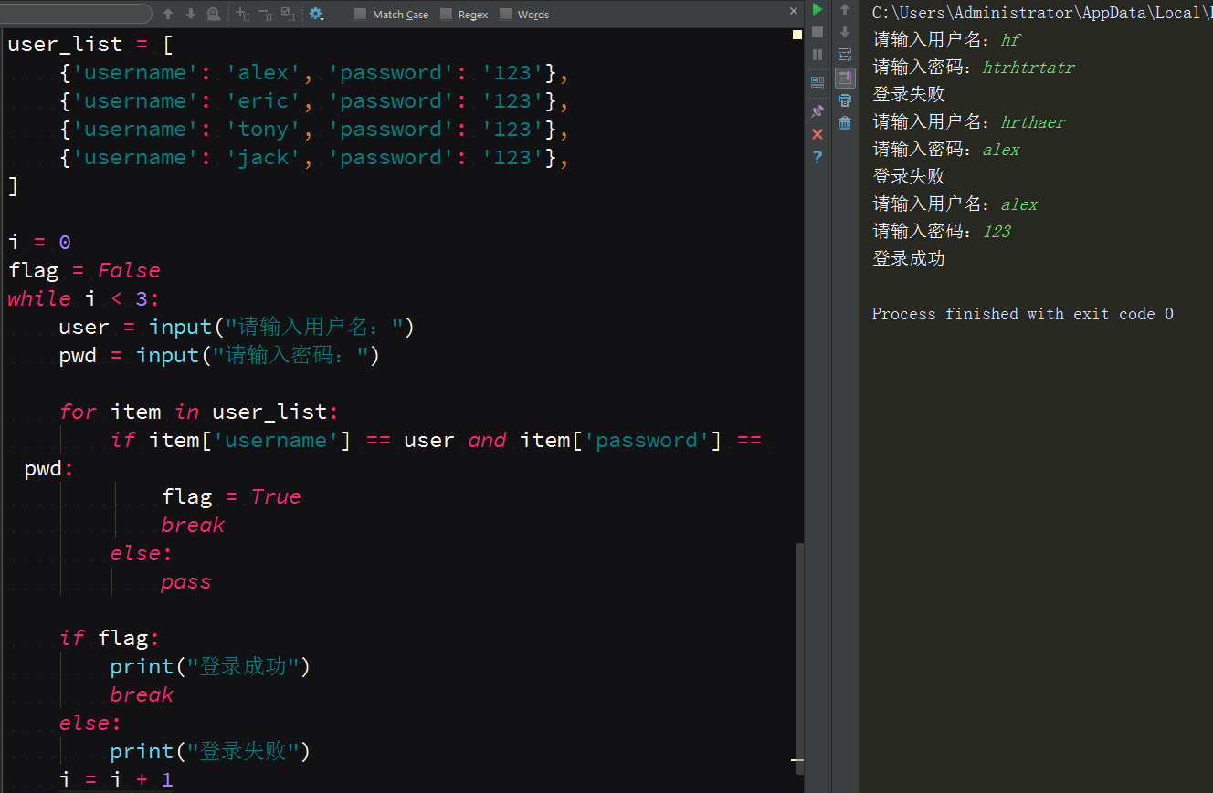The height and width of the screenshot is (793, 1213).
Task: Click the "for item in user_list:" line
Action: pos(199,412)
